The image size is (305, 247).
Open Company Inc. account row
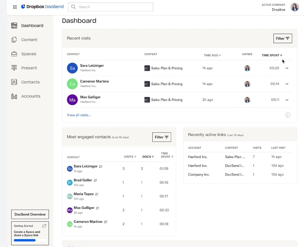coord(240,174)
